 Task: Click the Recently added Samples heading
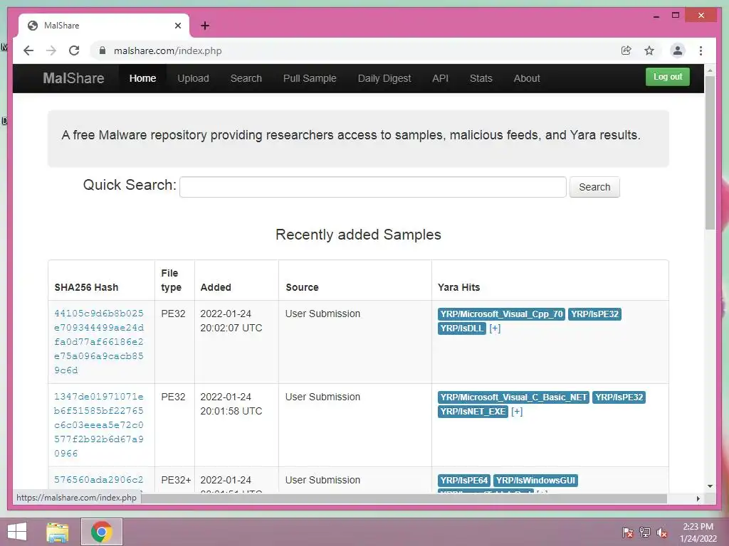pyautogui.click(x=358, y=235)
